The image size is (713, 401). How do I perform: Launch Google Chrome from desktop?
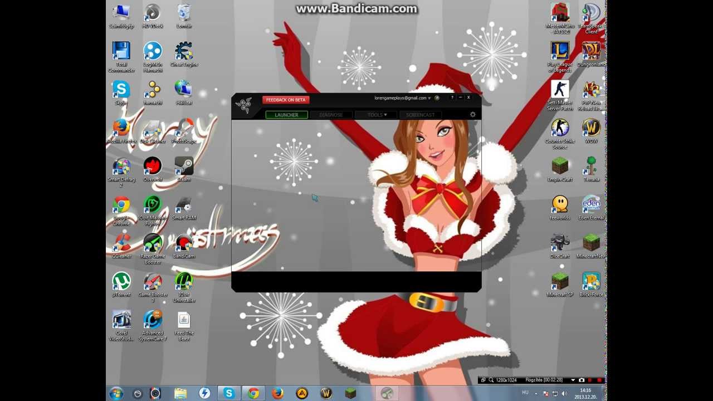(121, 211)
